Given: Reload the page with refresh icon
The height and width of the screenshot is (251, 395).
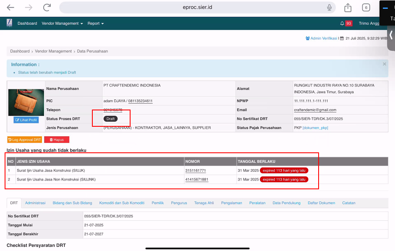Looking at the screenshot, I should tap(47, 8).
